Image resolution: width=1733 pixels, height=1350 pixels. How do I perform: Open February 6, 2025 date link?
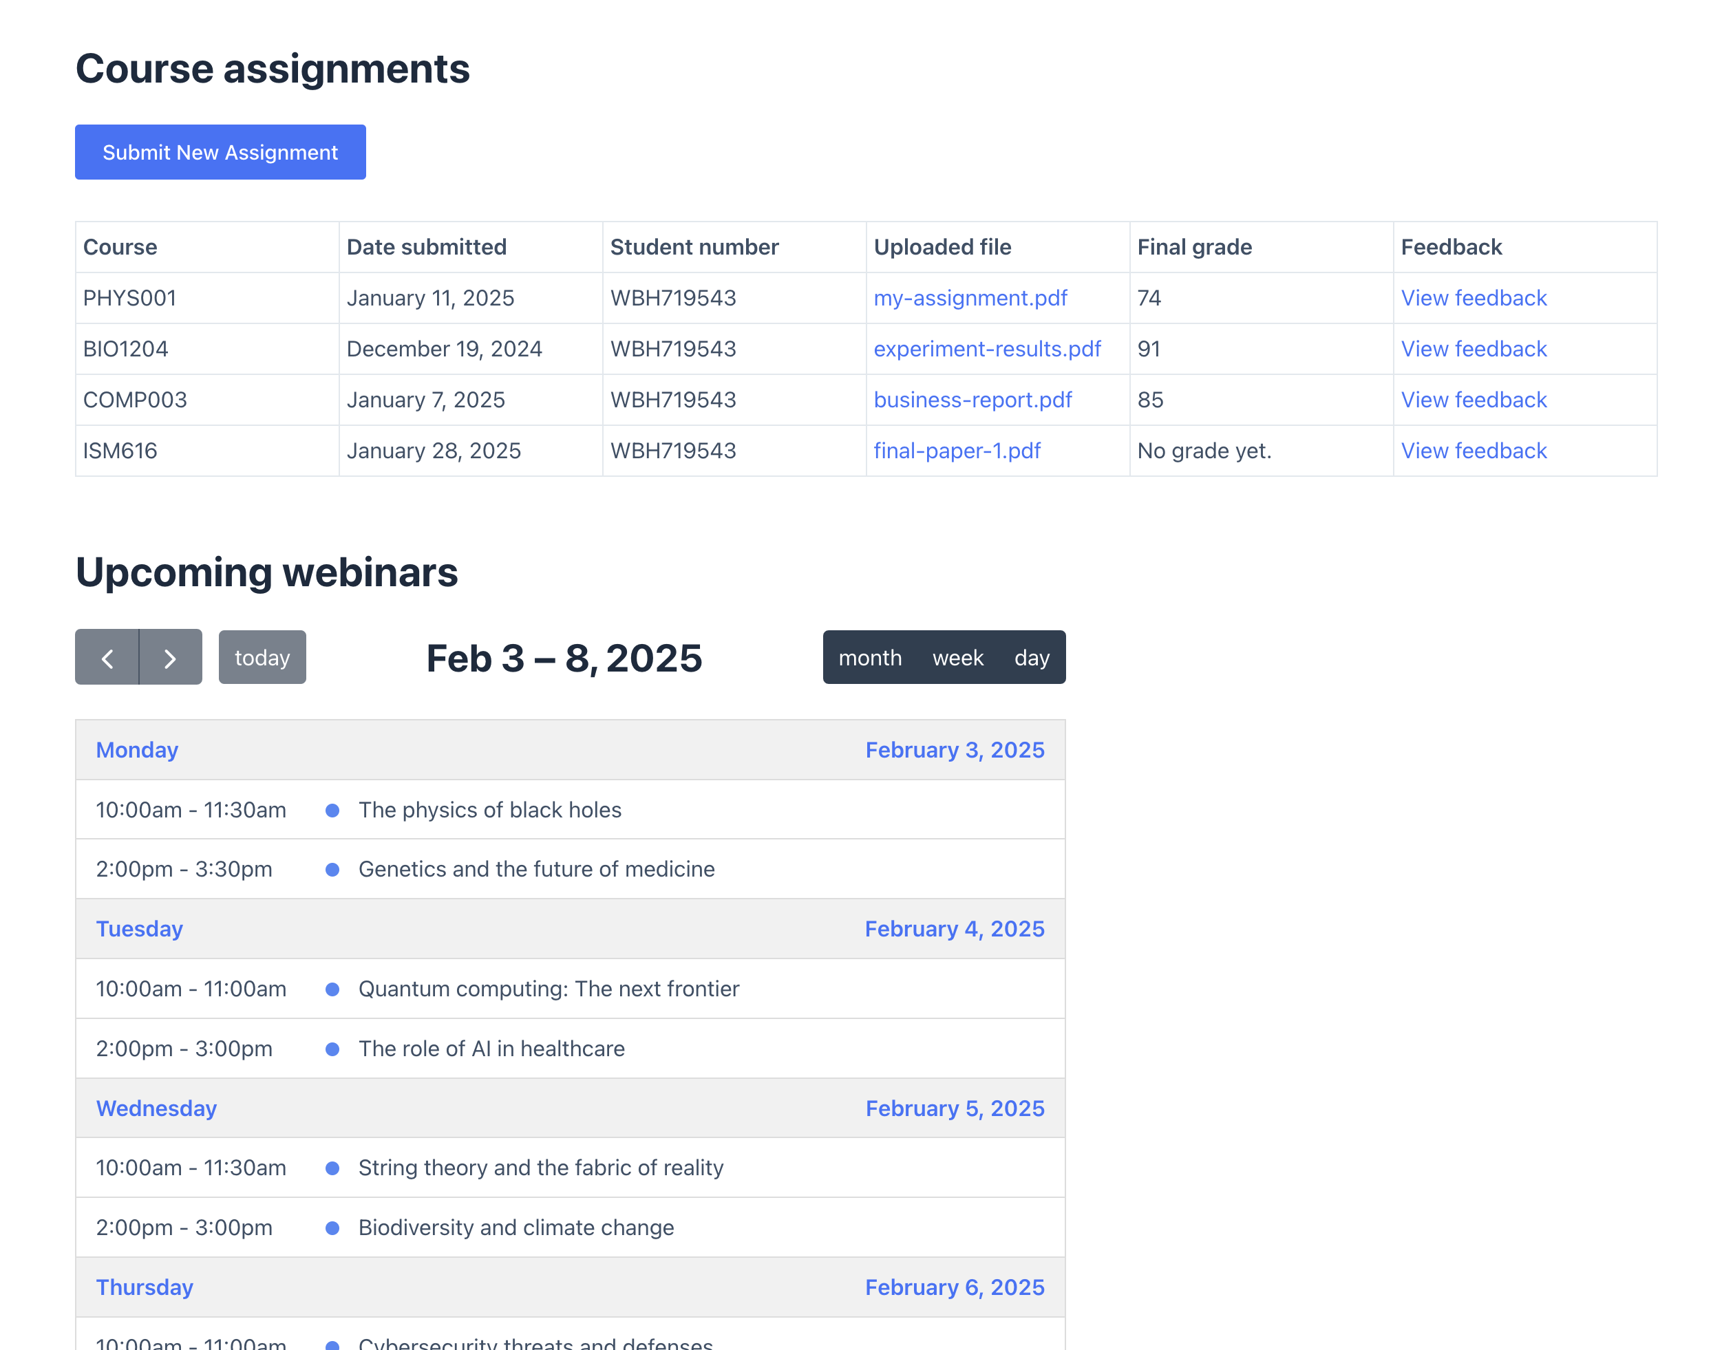tap(955, 1287)
